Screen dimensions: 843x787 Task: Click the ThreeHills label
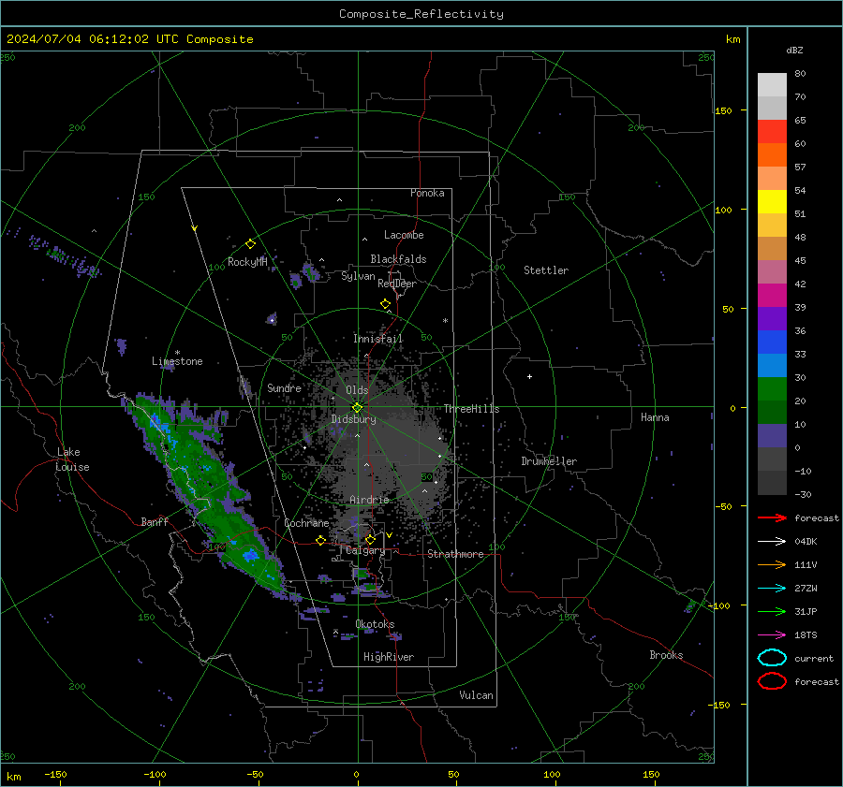pyautogui.click(x=471, y=409)
